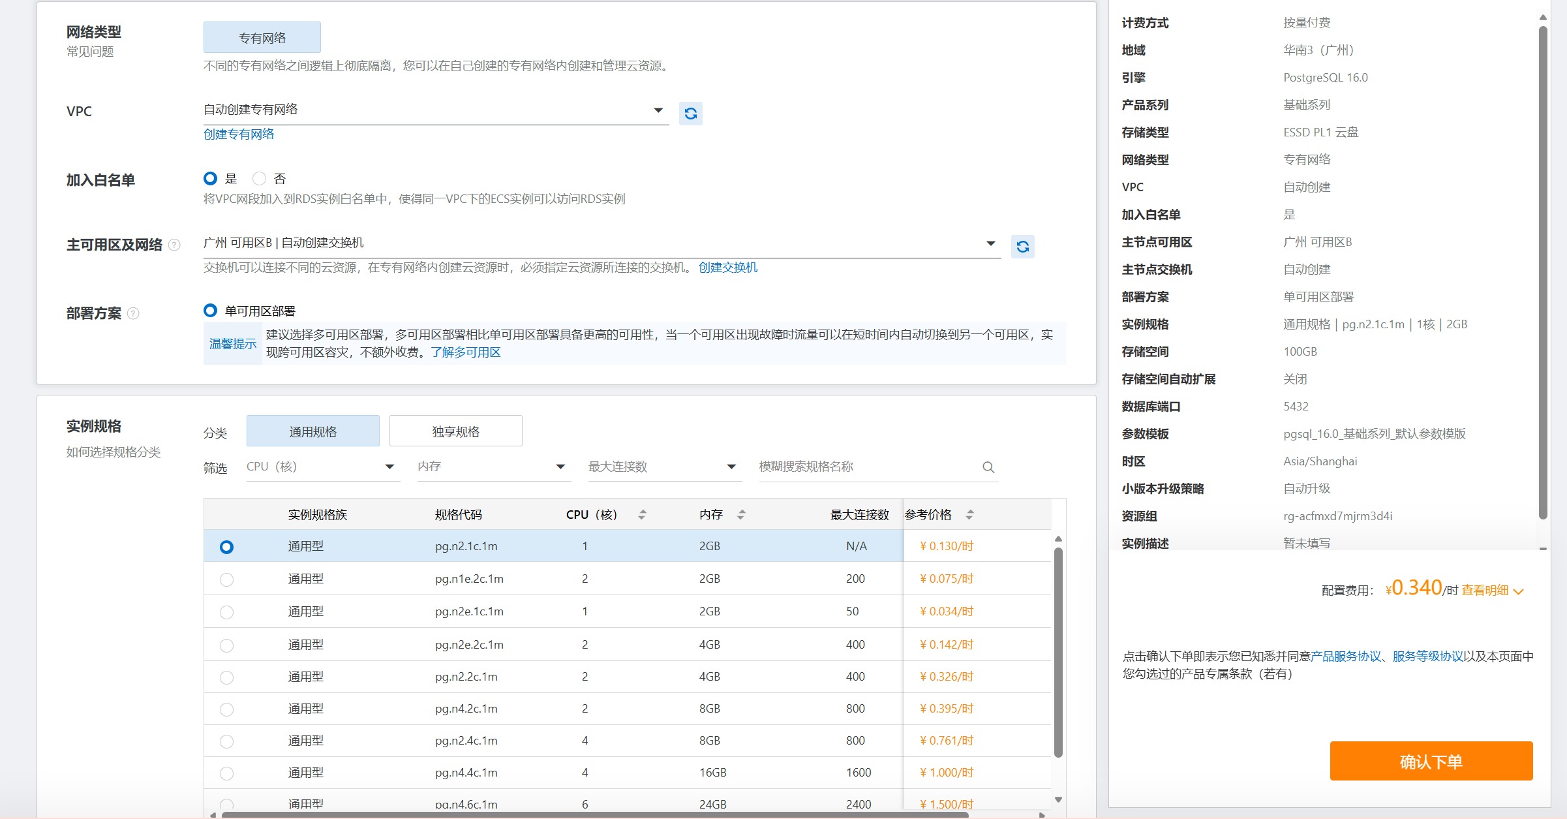Click the spec table horizontal scrollbar
This screenshot has width=1567, height=819.
pos(594,814)
